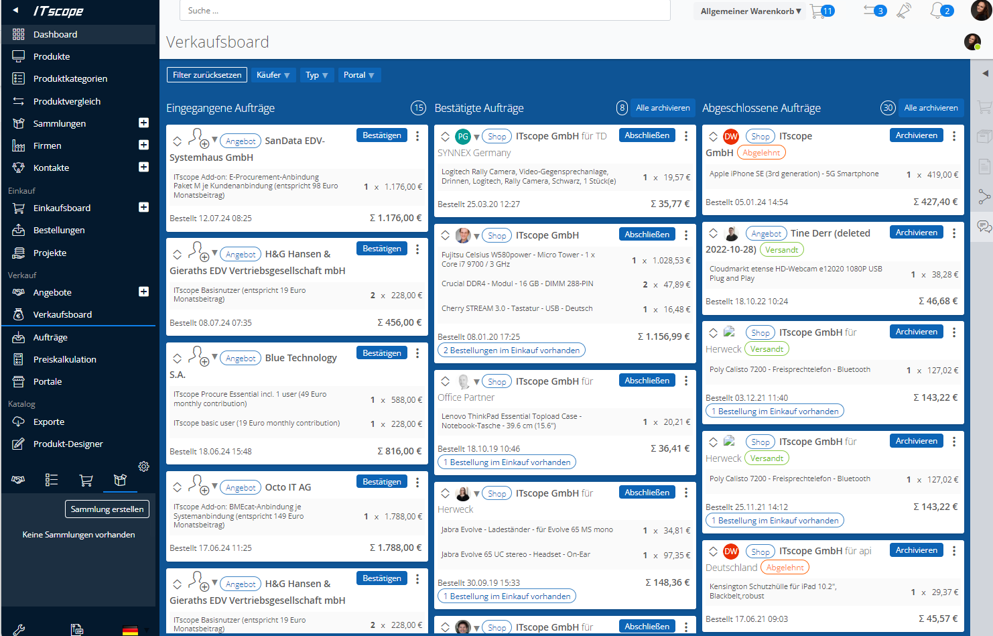Select the cart tab icon in sidebar bottom

pos(86,480)
